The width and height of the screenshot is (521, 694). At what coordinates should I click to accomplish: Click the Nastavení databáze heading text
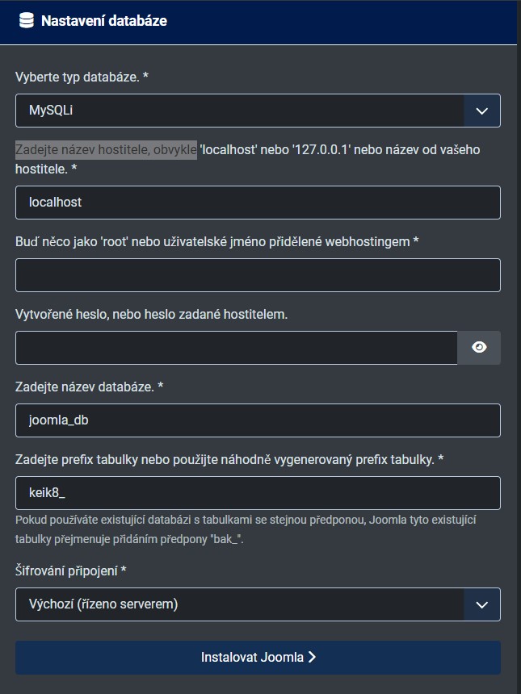(x=104, y=21)
